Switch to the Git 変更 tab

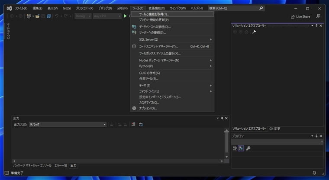click(274, 129)
